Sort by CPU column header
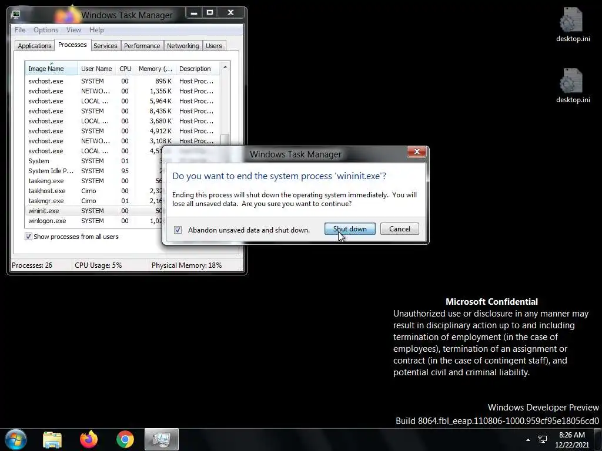 (x=125, y=69)
